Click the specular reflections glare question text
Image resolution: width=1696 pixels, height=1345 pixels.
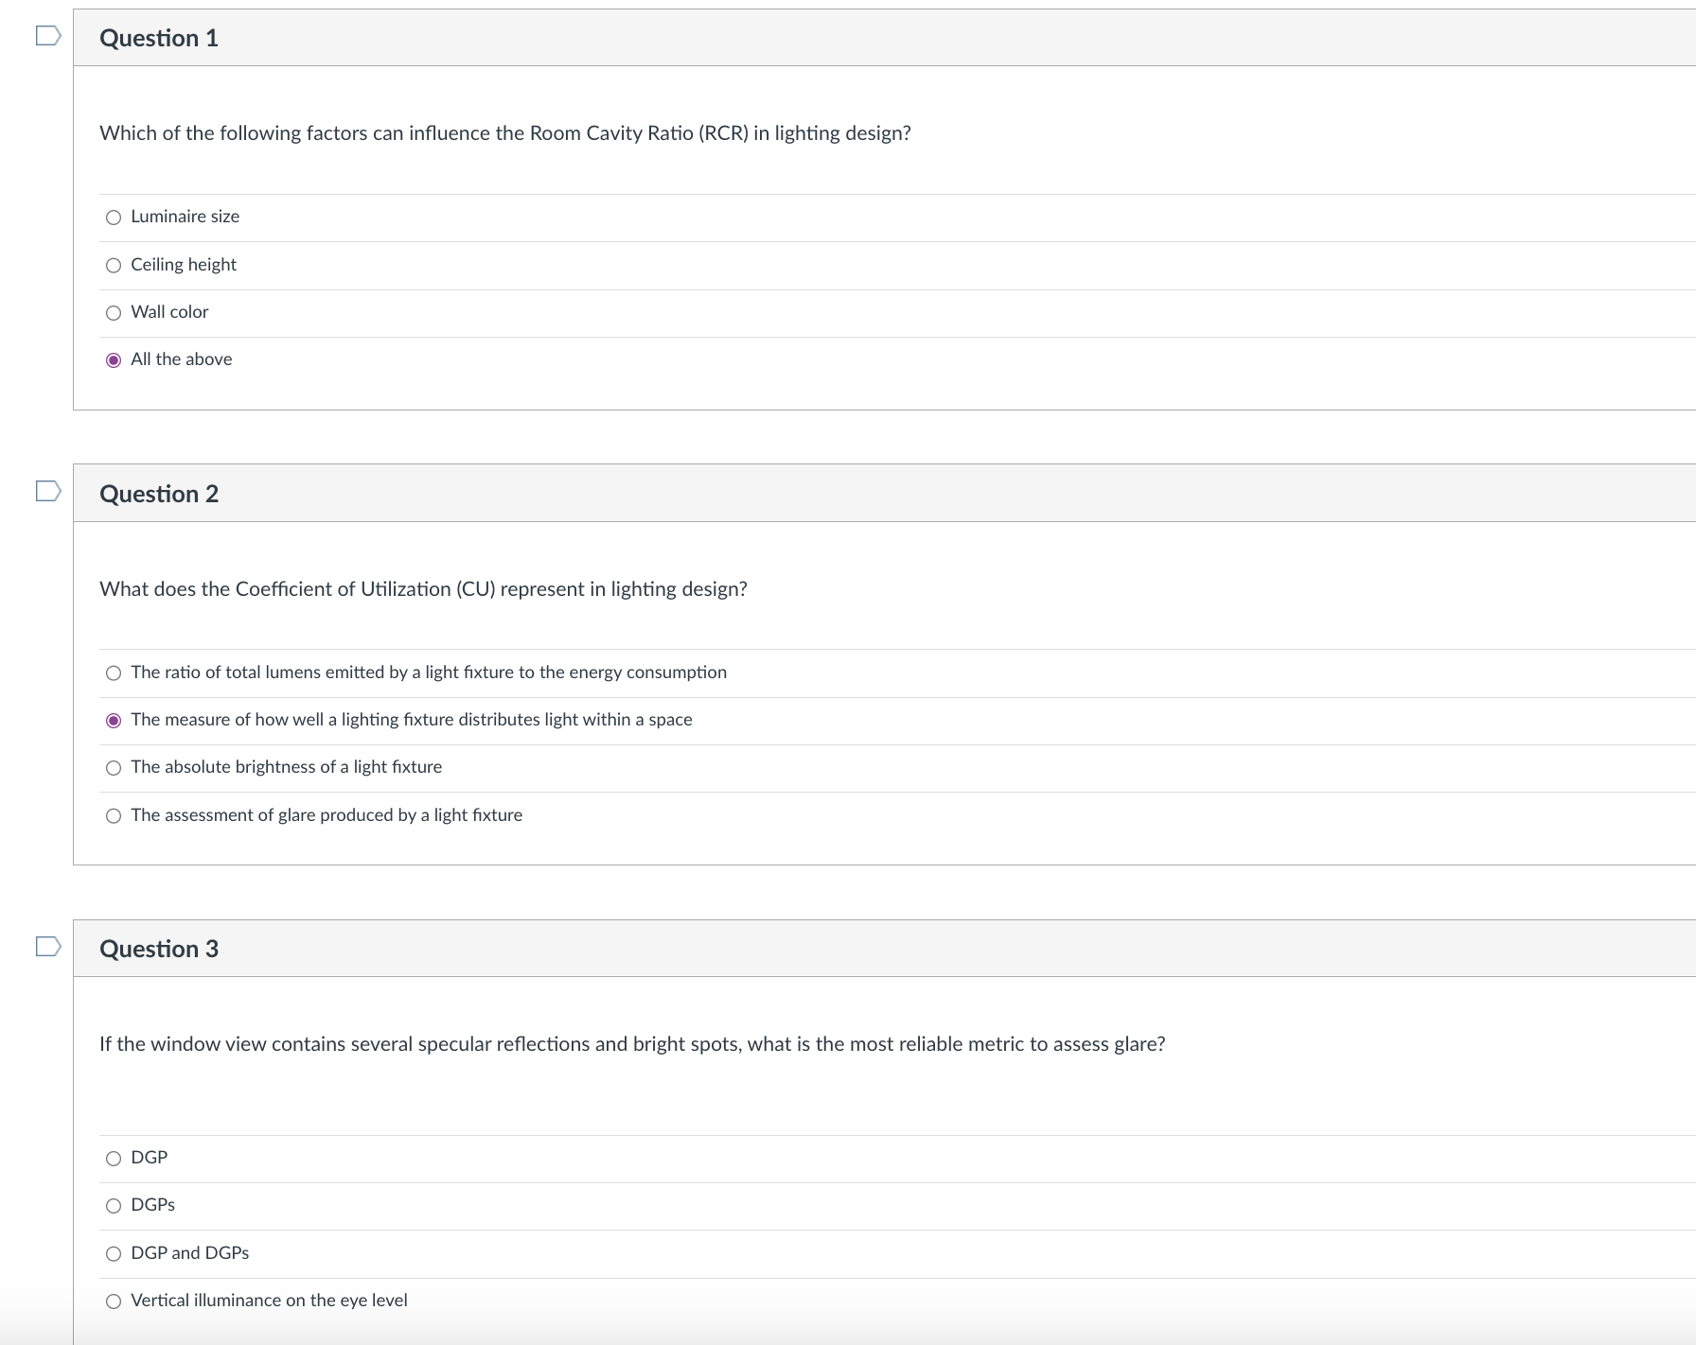632,1044
